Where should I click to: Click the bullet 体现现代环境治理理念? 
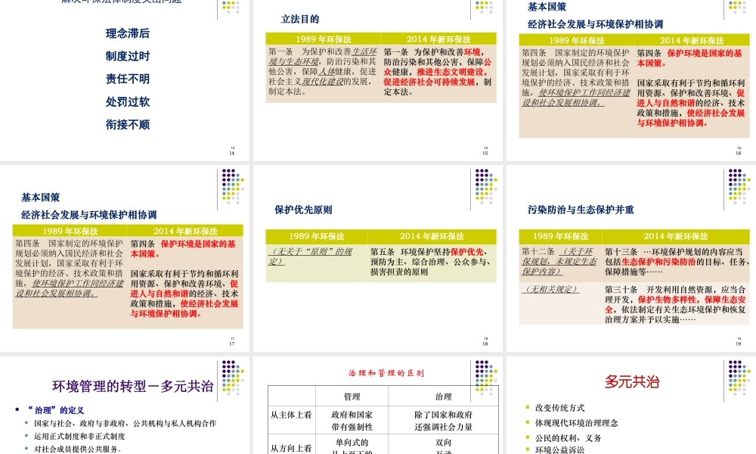pyautogui.click(x=576, y=423)
